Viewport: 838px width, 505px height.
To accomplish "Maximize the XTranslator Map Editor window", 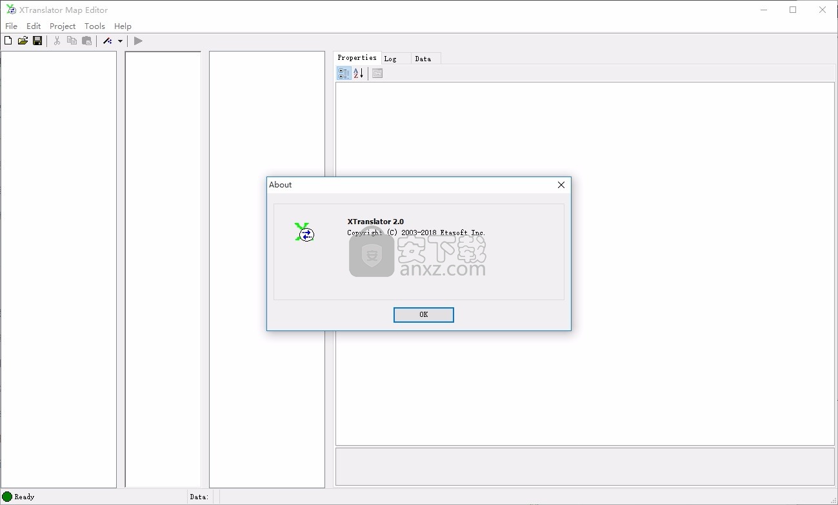I will 793,10.
